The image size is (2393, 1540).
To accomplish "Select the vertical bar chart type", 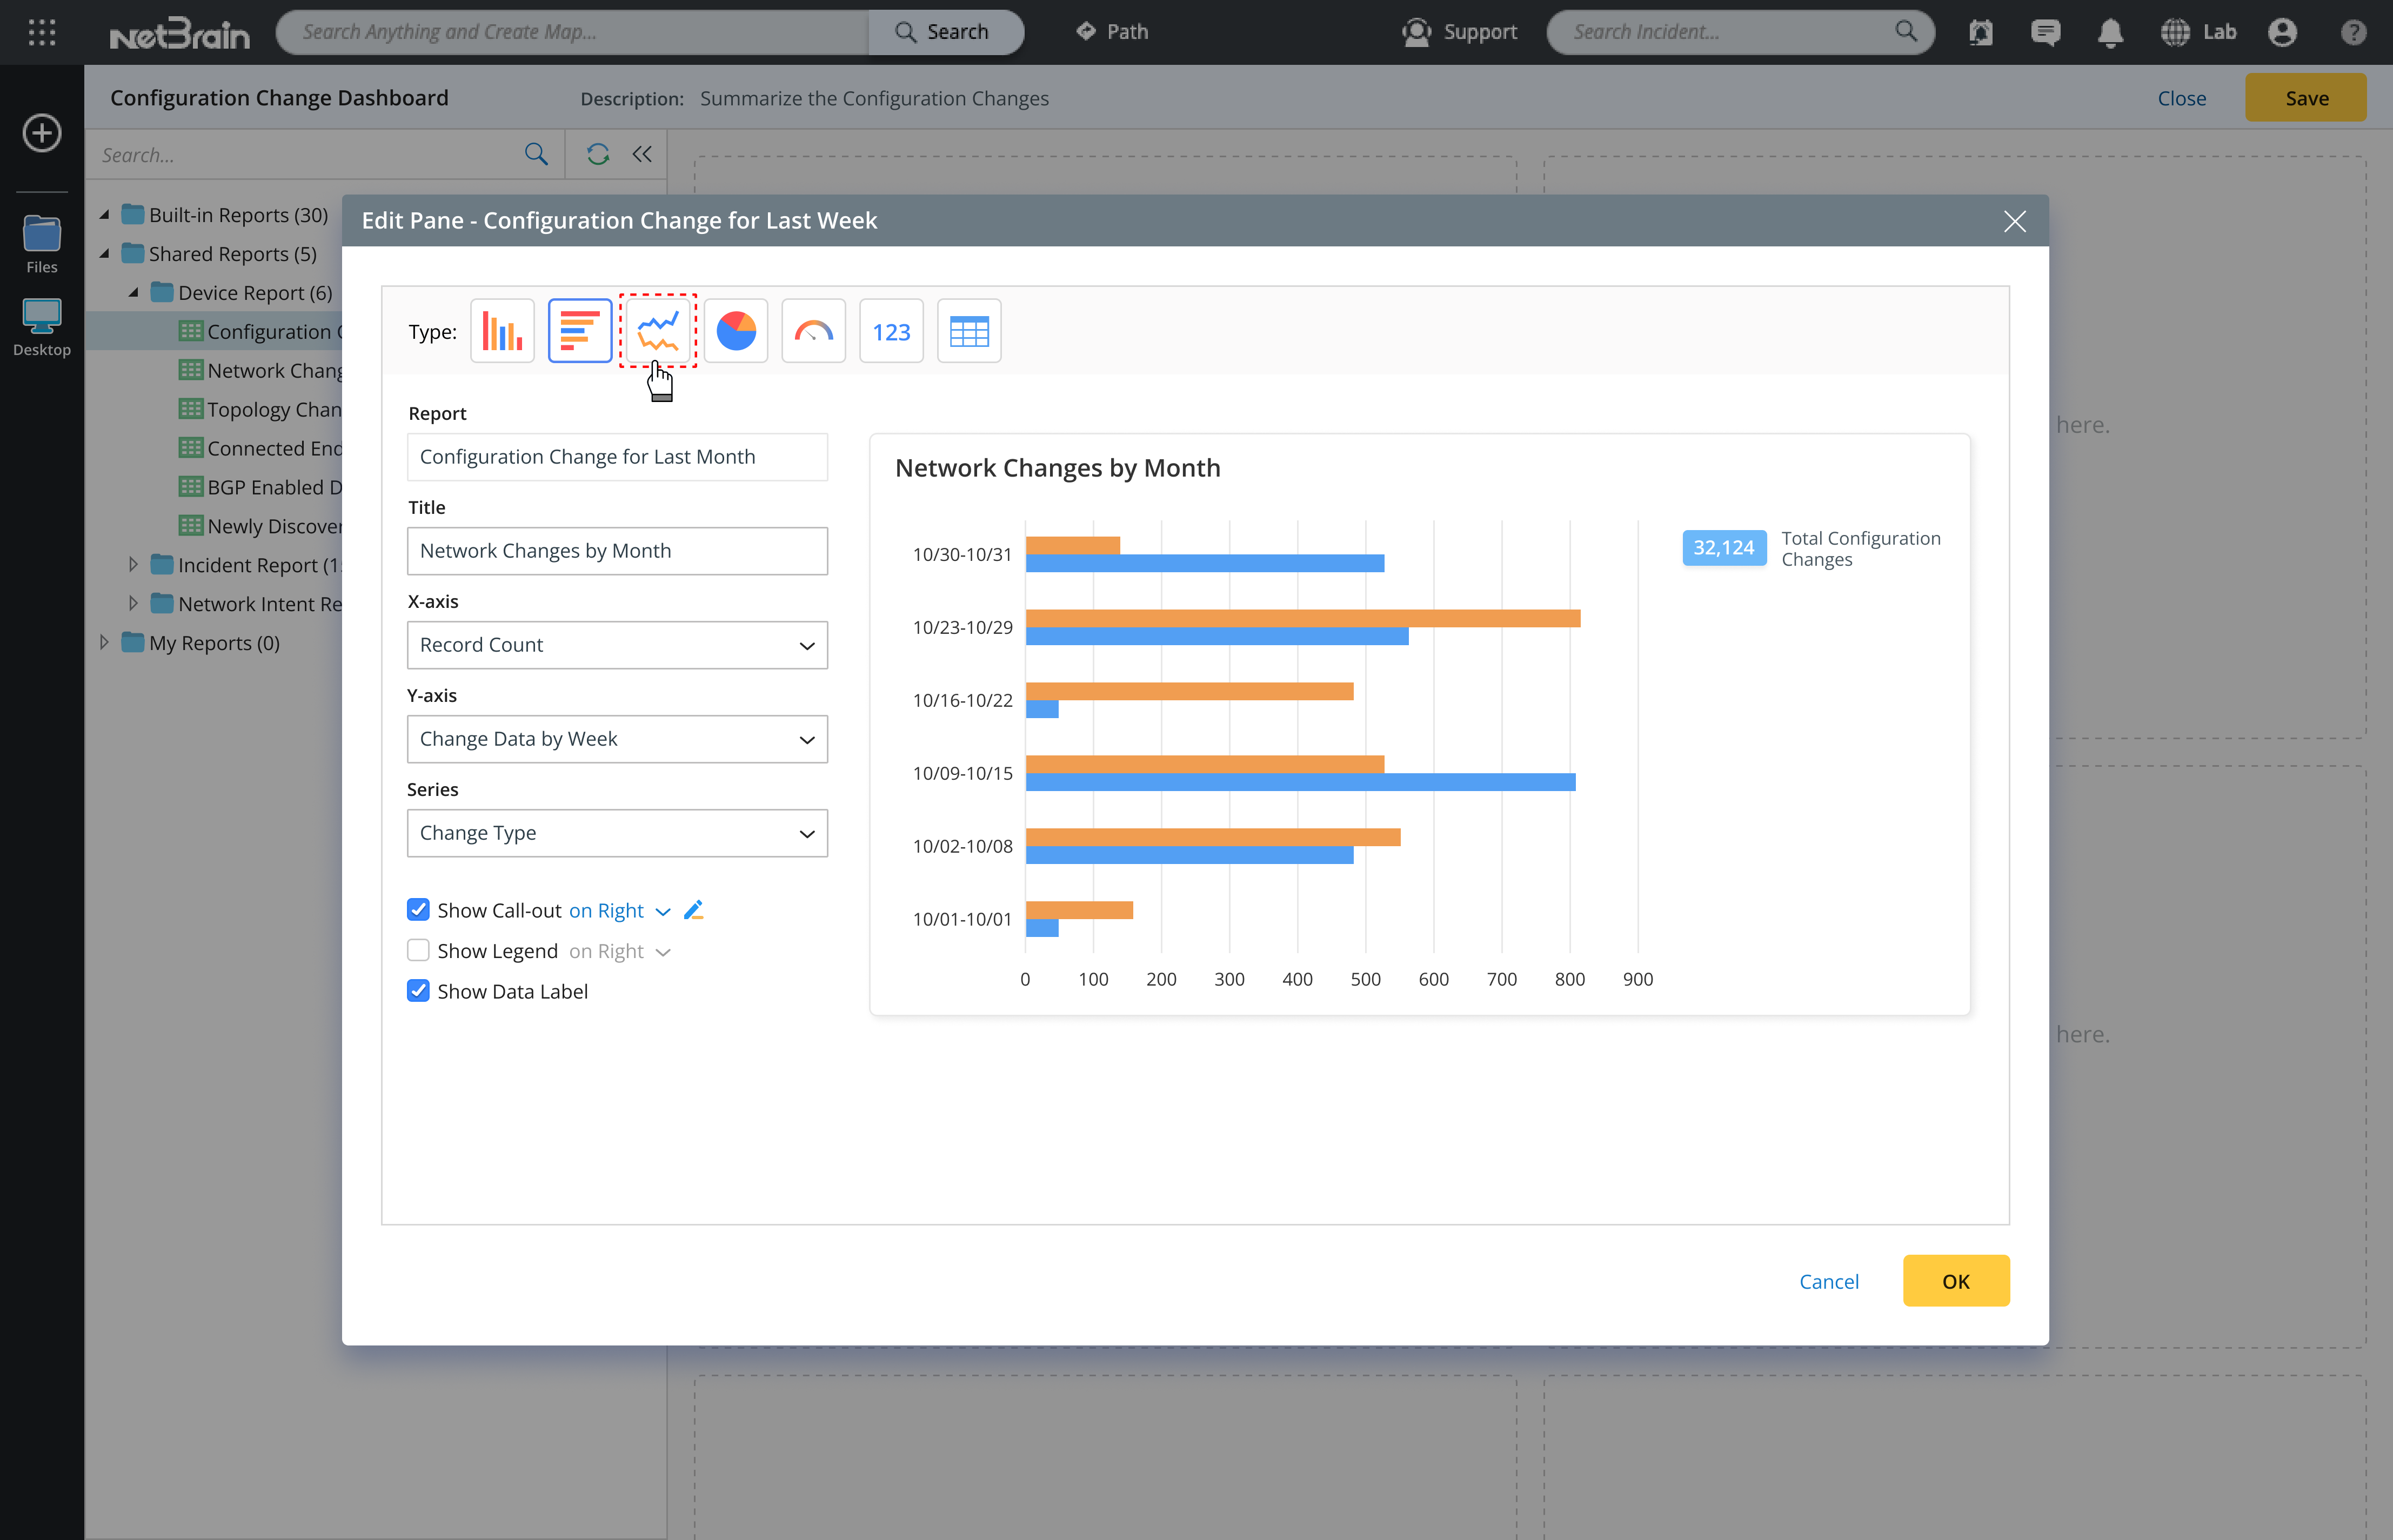I will click(502, 331).
